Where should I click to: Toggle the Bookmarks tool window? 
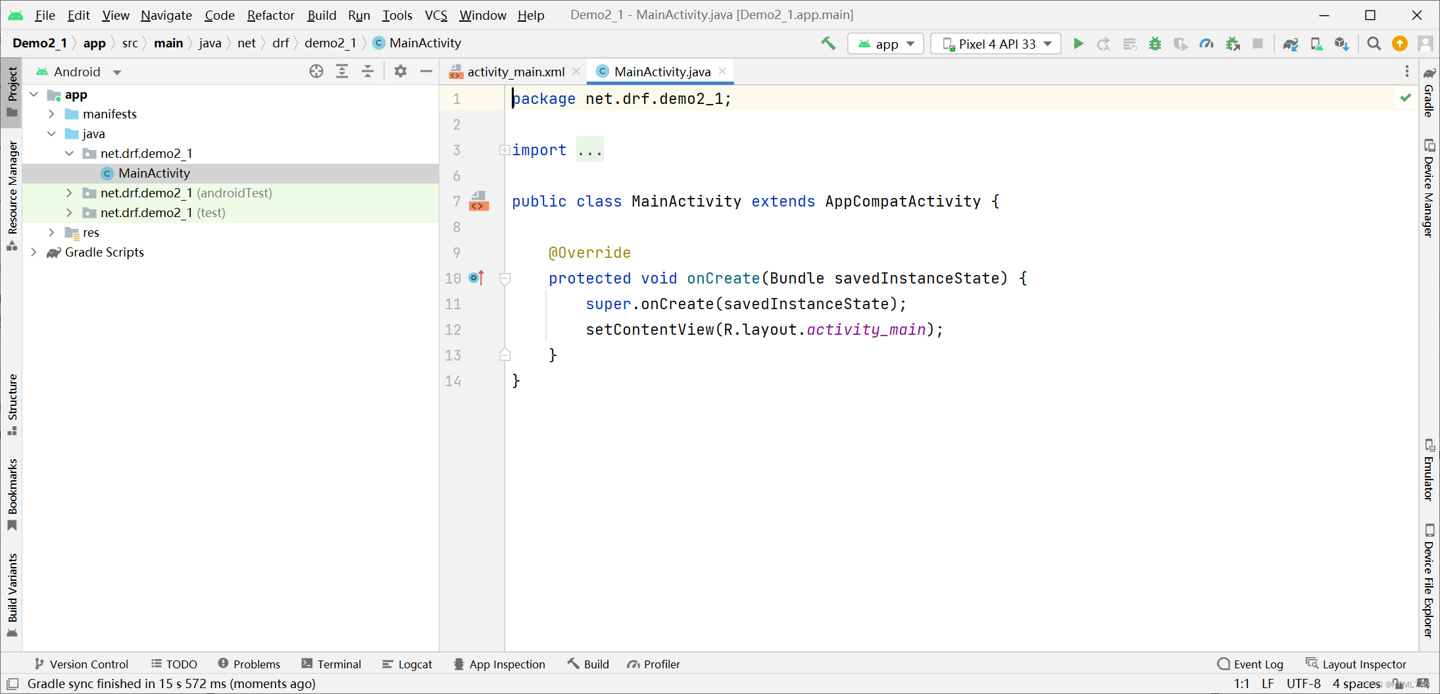pyautogui.click(x=12, y=494)
